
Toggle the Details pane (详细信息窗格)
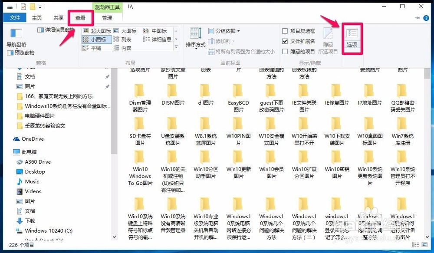pos(56,30)
